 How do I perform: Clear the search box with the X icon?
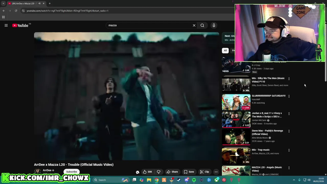pos(194,25)
